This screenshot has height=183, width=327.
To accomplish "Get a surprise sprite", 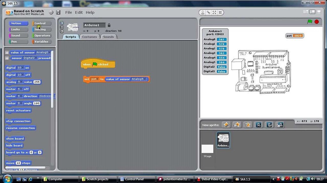I will pos(247,125).
